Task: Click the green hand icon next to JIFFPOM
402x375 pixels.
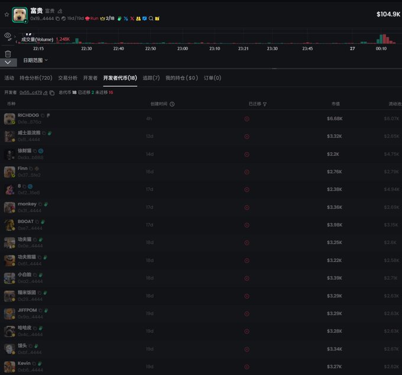Action: 46,311
